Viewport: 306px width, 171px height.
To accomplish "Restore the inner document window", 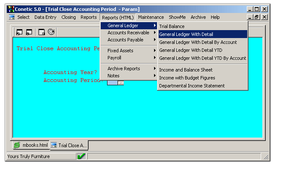I will (257, 18).
